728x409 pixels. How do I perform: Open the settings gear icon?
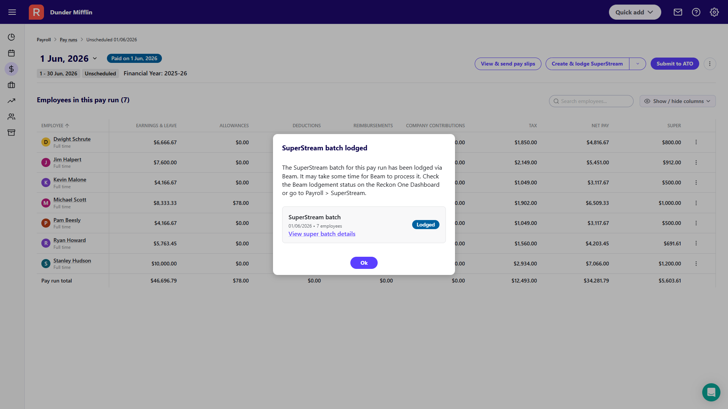[x=714, y=12]
